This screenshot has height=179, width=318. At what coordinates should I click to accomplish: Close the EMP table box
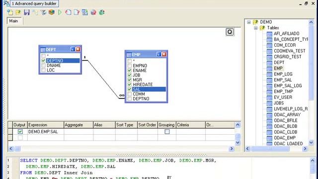[x=164, y=54]
